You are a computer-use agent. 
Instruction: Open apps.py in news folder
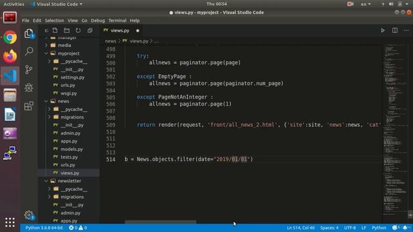69,141
